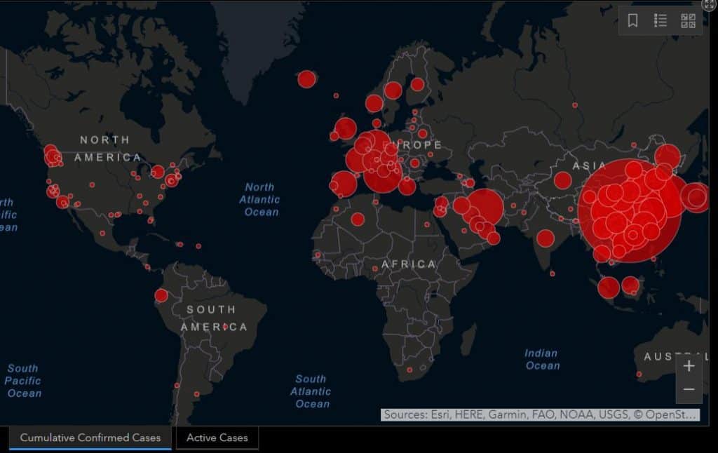Viewport: 718px width, 453px height.
Task: Zoom out using the minus button
Action: [x=689, y=390]
